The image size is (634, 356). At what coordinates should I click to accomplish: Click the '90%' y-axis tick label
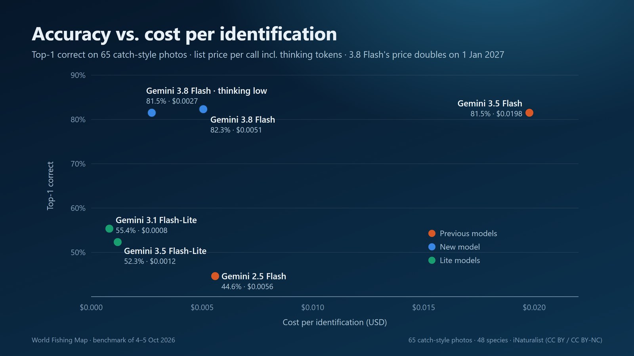(x=78, y=75)
